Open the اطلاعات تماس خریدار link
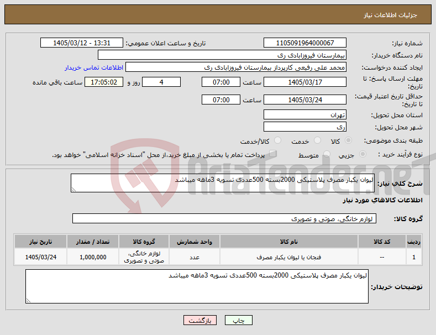The image size is (436, 335). click(x=94, y=67)
